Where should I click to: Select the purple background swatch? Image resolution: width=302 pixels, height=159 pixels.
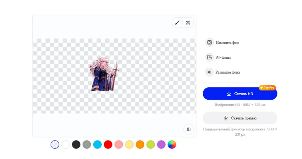[x=161, y=144]
